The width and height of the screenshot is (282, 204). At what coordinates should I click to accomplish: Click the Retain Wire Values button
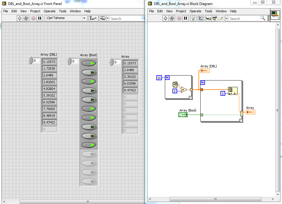point(201,18)
